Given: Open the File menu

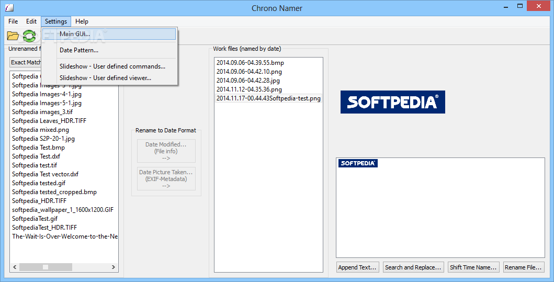Looking at the screenshot, I should coord(13,21).
